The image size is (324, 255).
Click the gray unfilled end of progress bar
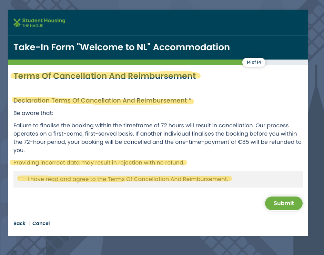coord(287,62)
